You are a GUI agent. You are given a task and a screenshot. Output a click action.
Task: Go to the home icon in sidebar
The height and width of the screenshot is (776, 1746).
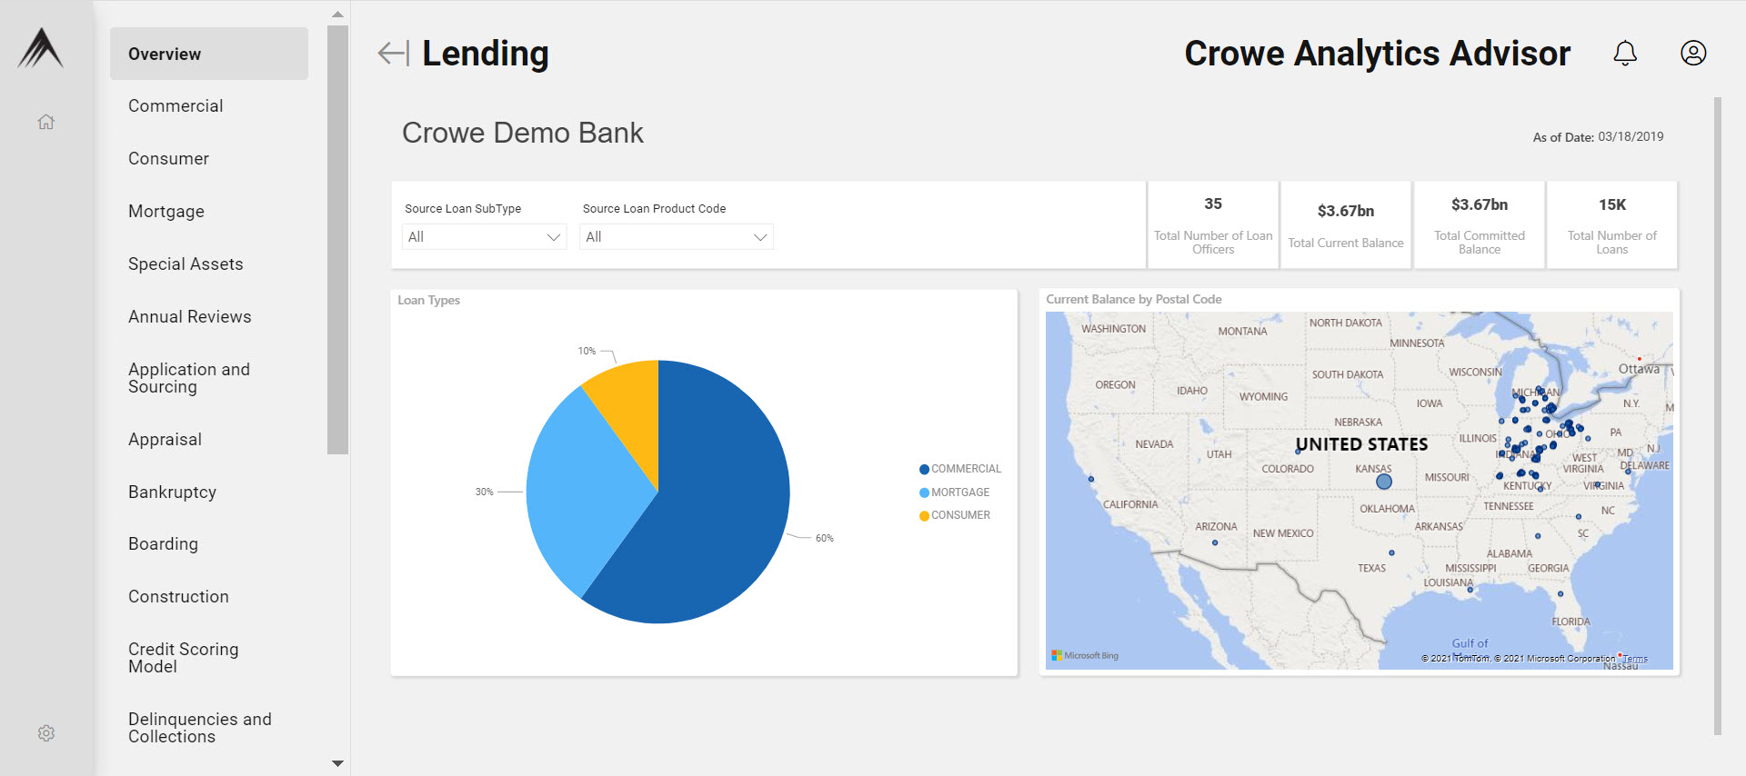[46, 122]
